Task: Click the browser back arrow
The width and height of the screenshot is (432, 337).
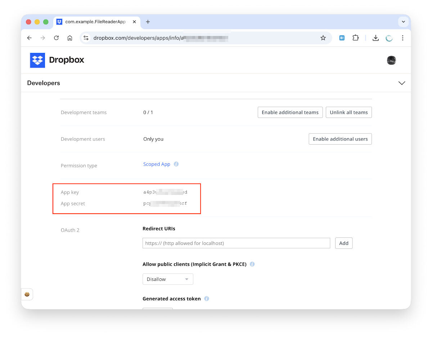Action: 30,38
